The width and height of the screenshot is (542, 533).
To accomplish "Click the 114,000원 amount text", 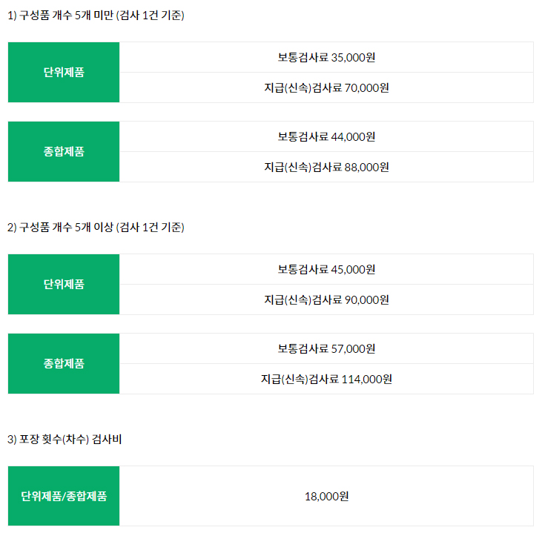I will [x=367, y=380].
